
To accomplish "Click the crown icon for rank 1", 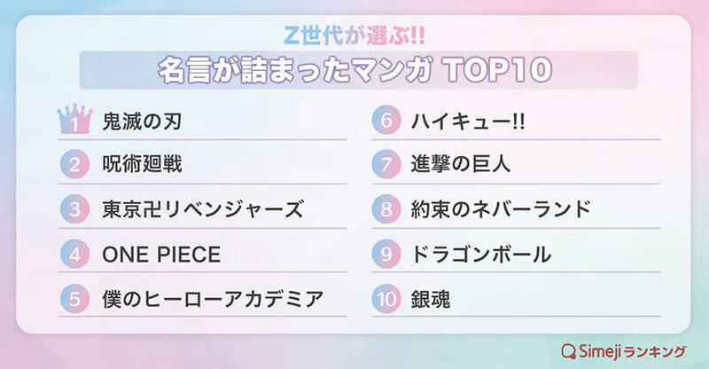I will pos(75,120).
